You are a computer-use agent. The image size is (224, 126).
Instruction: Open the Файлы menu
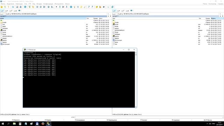point(3,4)
